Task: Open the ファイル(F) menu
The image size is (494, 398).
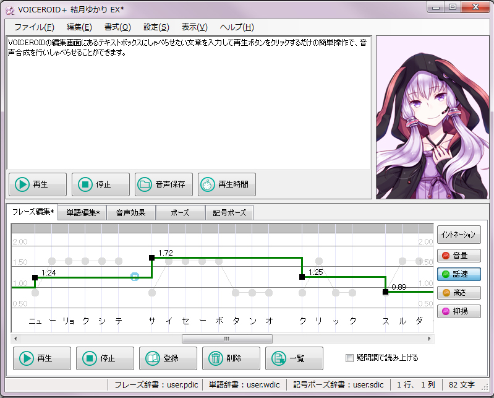Action: [35, 27]
